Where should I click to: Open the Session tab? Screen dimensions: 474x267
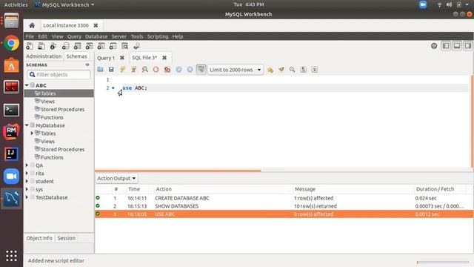67,238
